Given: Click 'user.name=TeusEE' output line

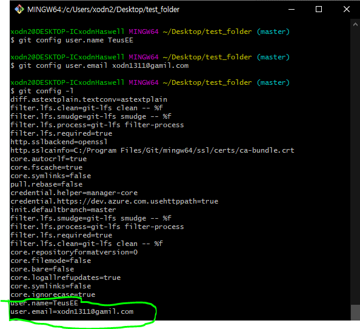Looking at the screenshot, I should click(44, 304).
